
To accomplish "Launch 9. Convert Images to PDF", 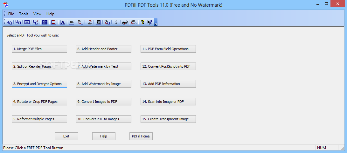I will 104,102.
